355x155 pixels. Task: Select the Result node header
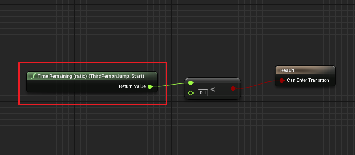[305, 70]
